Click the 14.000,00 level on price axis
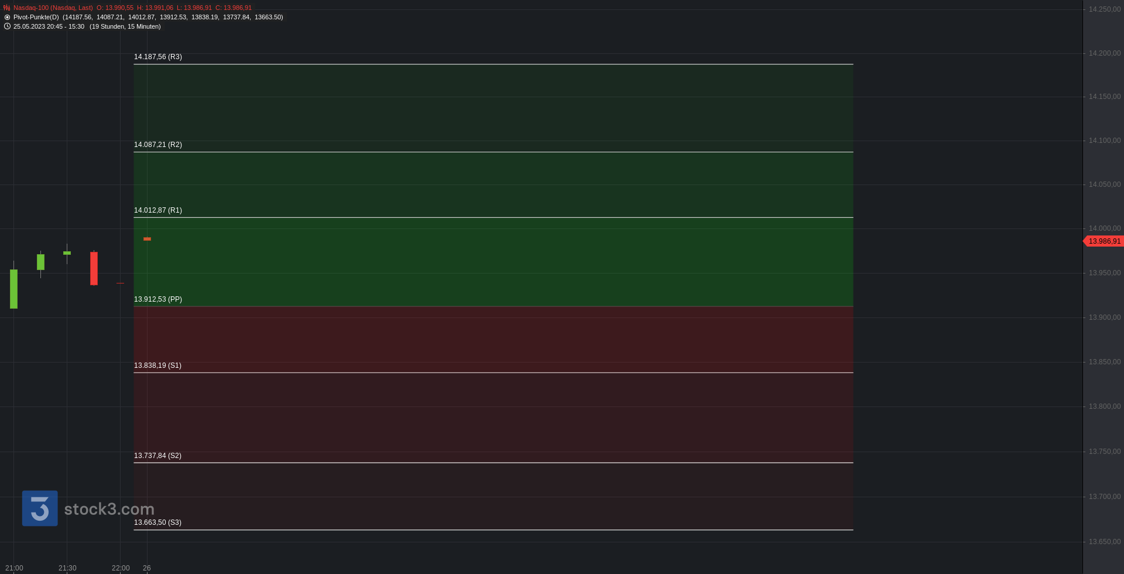The height and width of the screenshot is (574, 1124). click(1105, 228)
